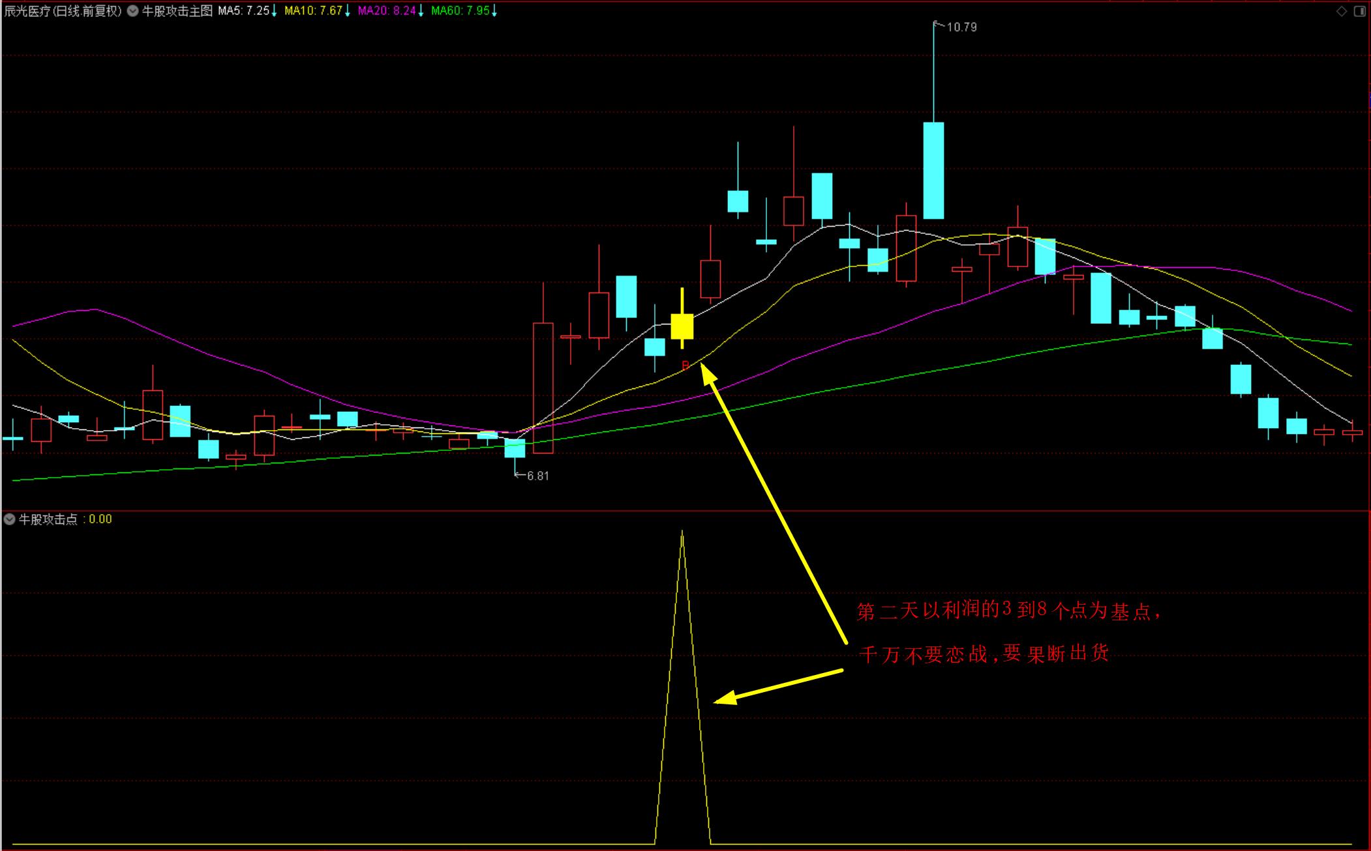Click the green MA60 7.95 label
The width and height of the screenshot is (1371, 851).
point(460,11)
